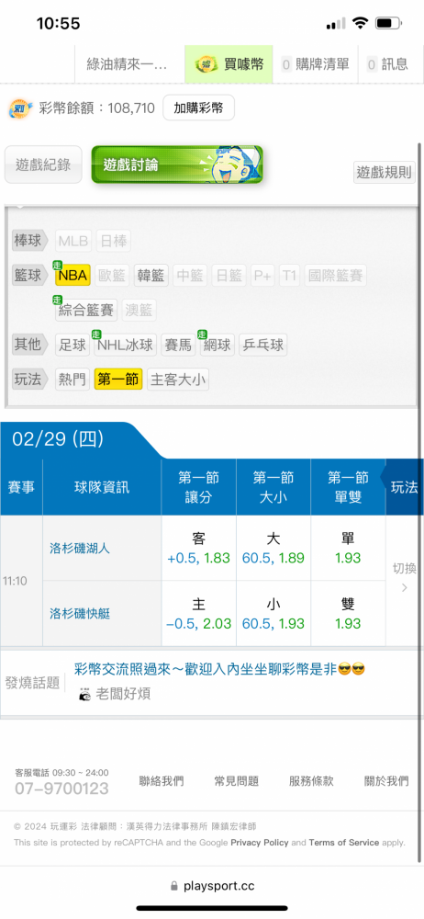The image size is (424, 919).
Task: Tap the battery status icon
Action: point(388,24)
